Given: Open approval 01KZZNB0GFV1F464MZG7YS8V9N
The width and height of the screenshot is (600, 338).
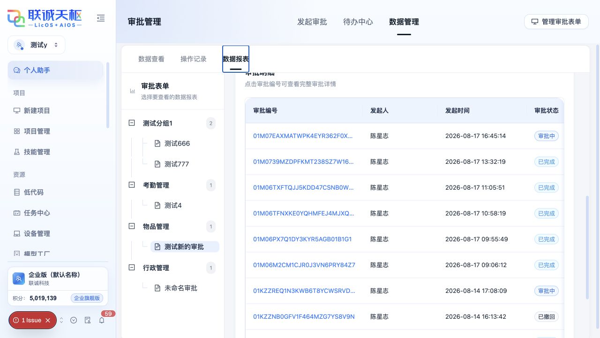Looking at the screenshot, I should 304,317.
